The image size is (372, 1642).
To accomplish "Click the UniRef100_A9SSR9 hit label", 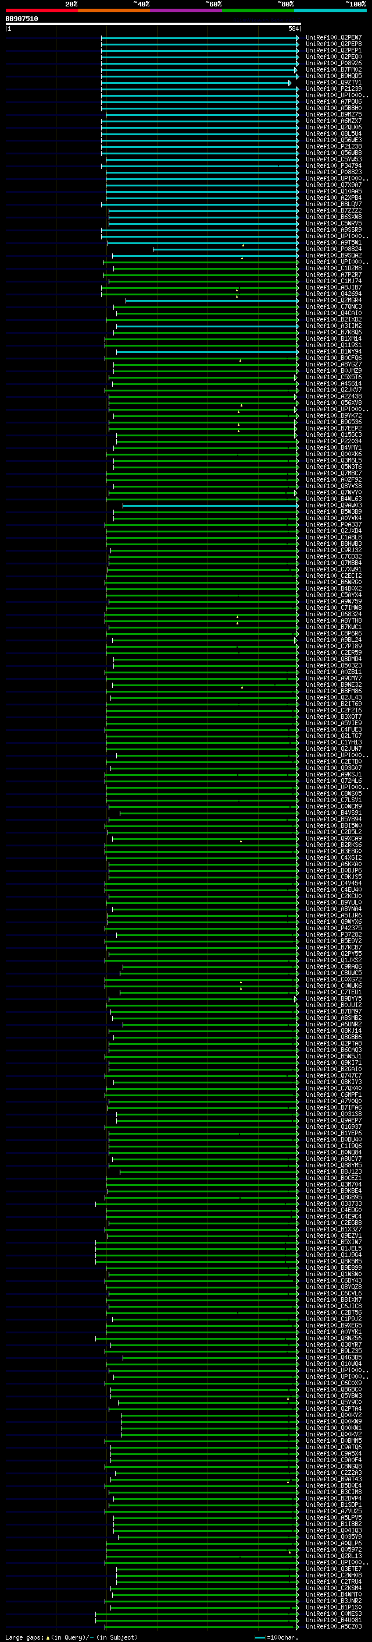I will tap(334, 229).
